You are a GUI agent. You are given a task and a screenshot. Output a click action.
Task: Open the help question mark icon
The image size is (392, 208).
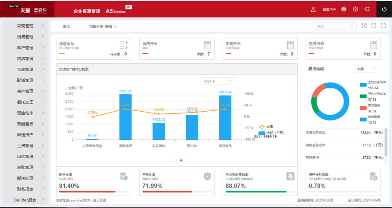pyautogui.click(x=356, y=9)
